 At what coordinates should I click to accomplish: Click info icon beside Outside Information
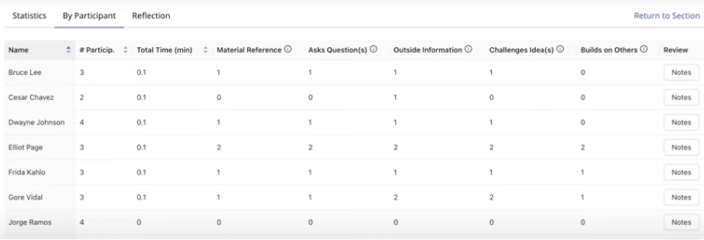[469, 50]
